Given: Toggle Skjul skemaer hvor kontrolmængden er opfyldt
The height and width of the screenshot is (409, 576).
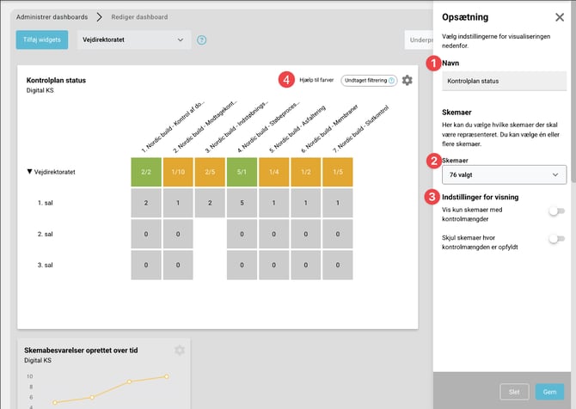Looking at the screenshot, I should (560, 239).
